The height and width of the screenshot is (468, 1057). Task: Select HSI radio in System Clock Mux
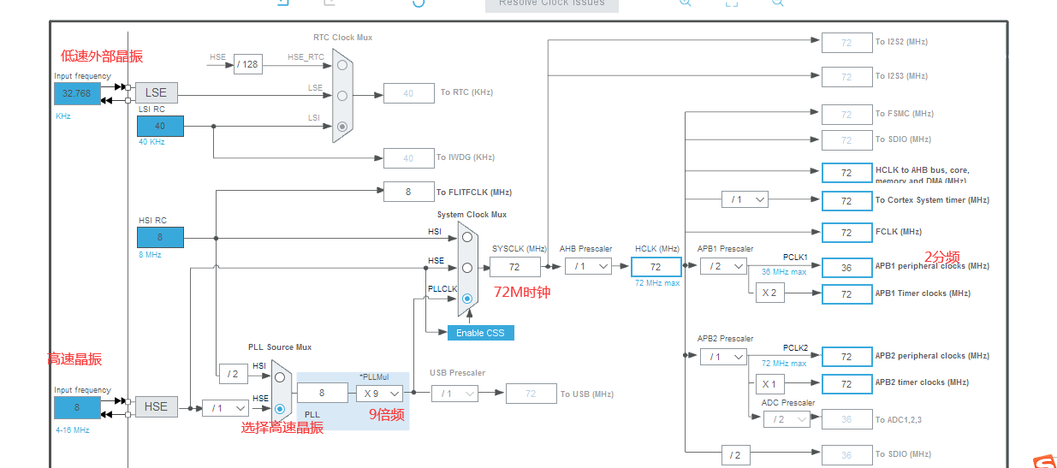coord(467,236)
